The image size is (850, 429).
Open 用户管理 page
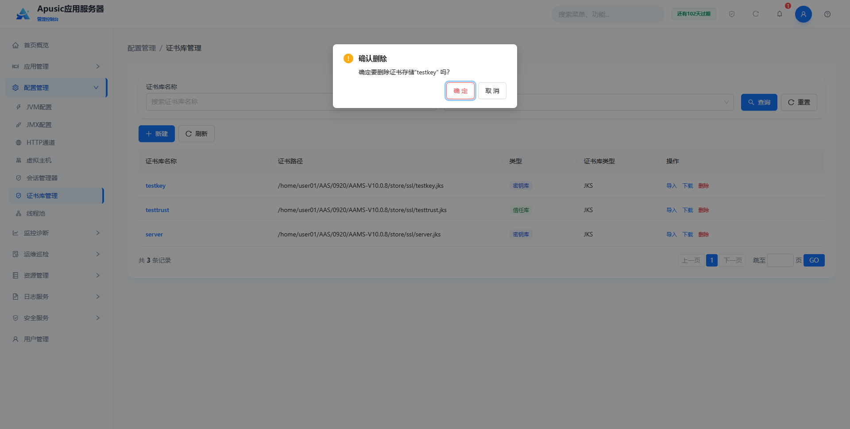(57, 339)
